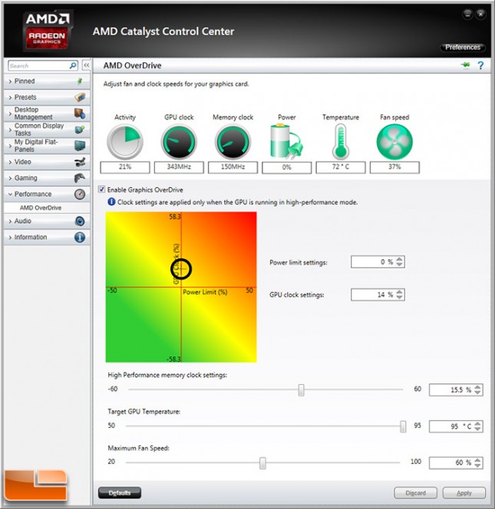This screenshot has height=509, width=495.
Task: Click the green pin icon beside Pinned
Action: pos(80,81)
